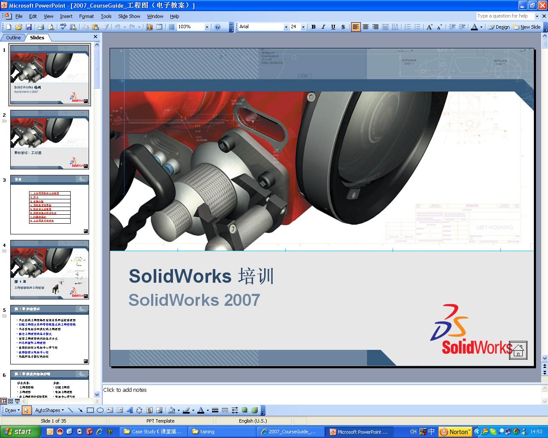
Task: Open an existing file via folder icon
Action: coord(19,27)
